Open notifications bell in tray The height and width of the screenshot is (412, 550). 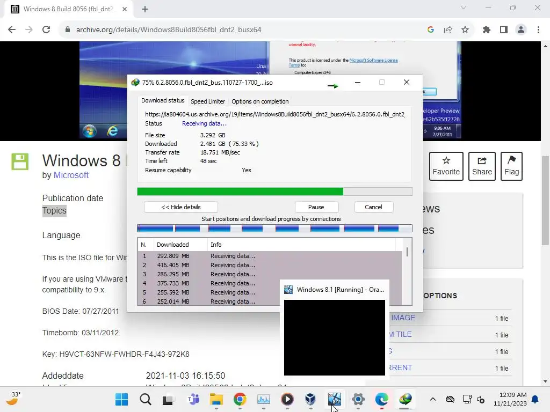point(535,399)
